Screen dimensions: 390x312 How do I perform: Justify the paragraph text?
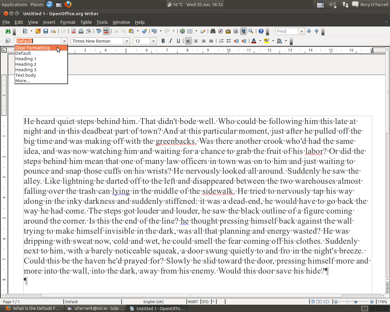(x=211, y=41)
